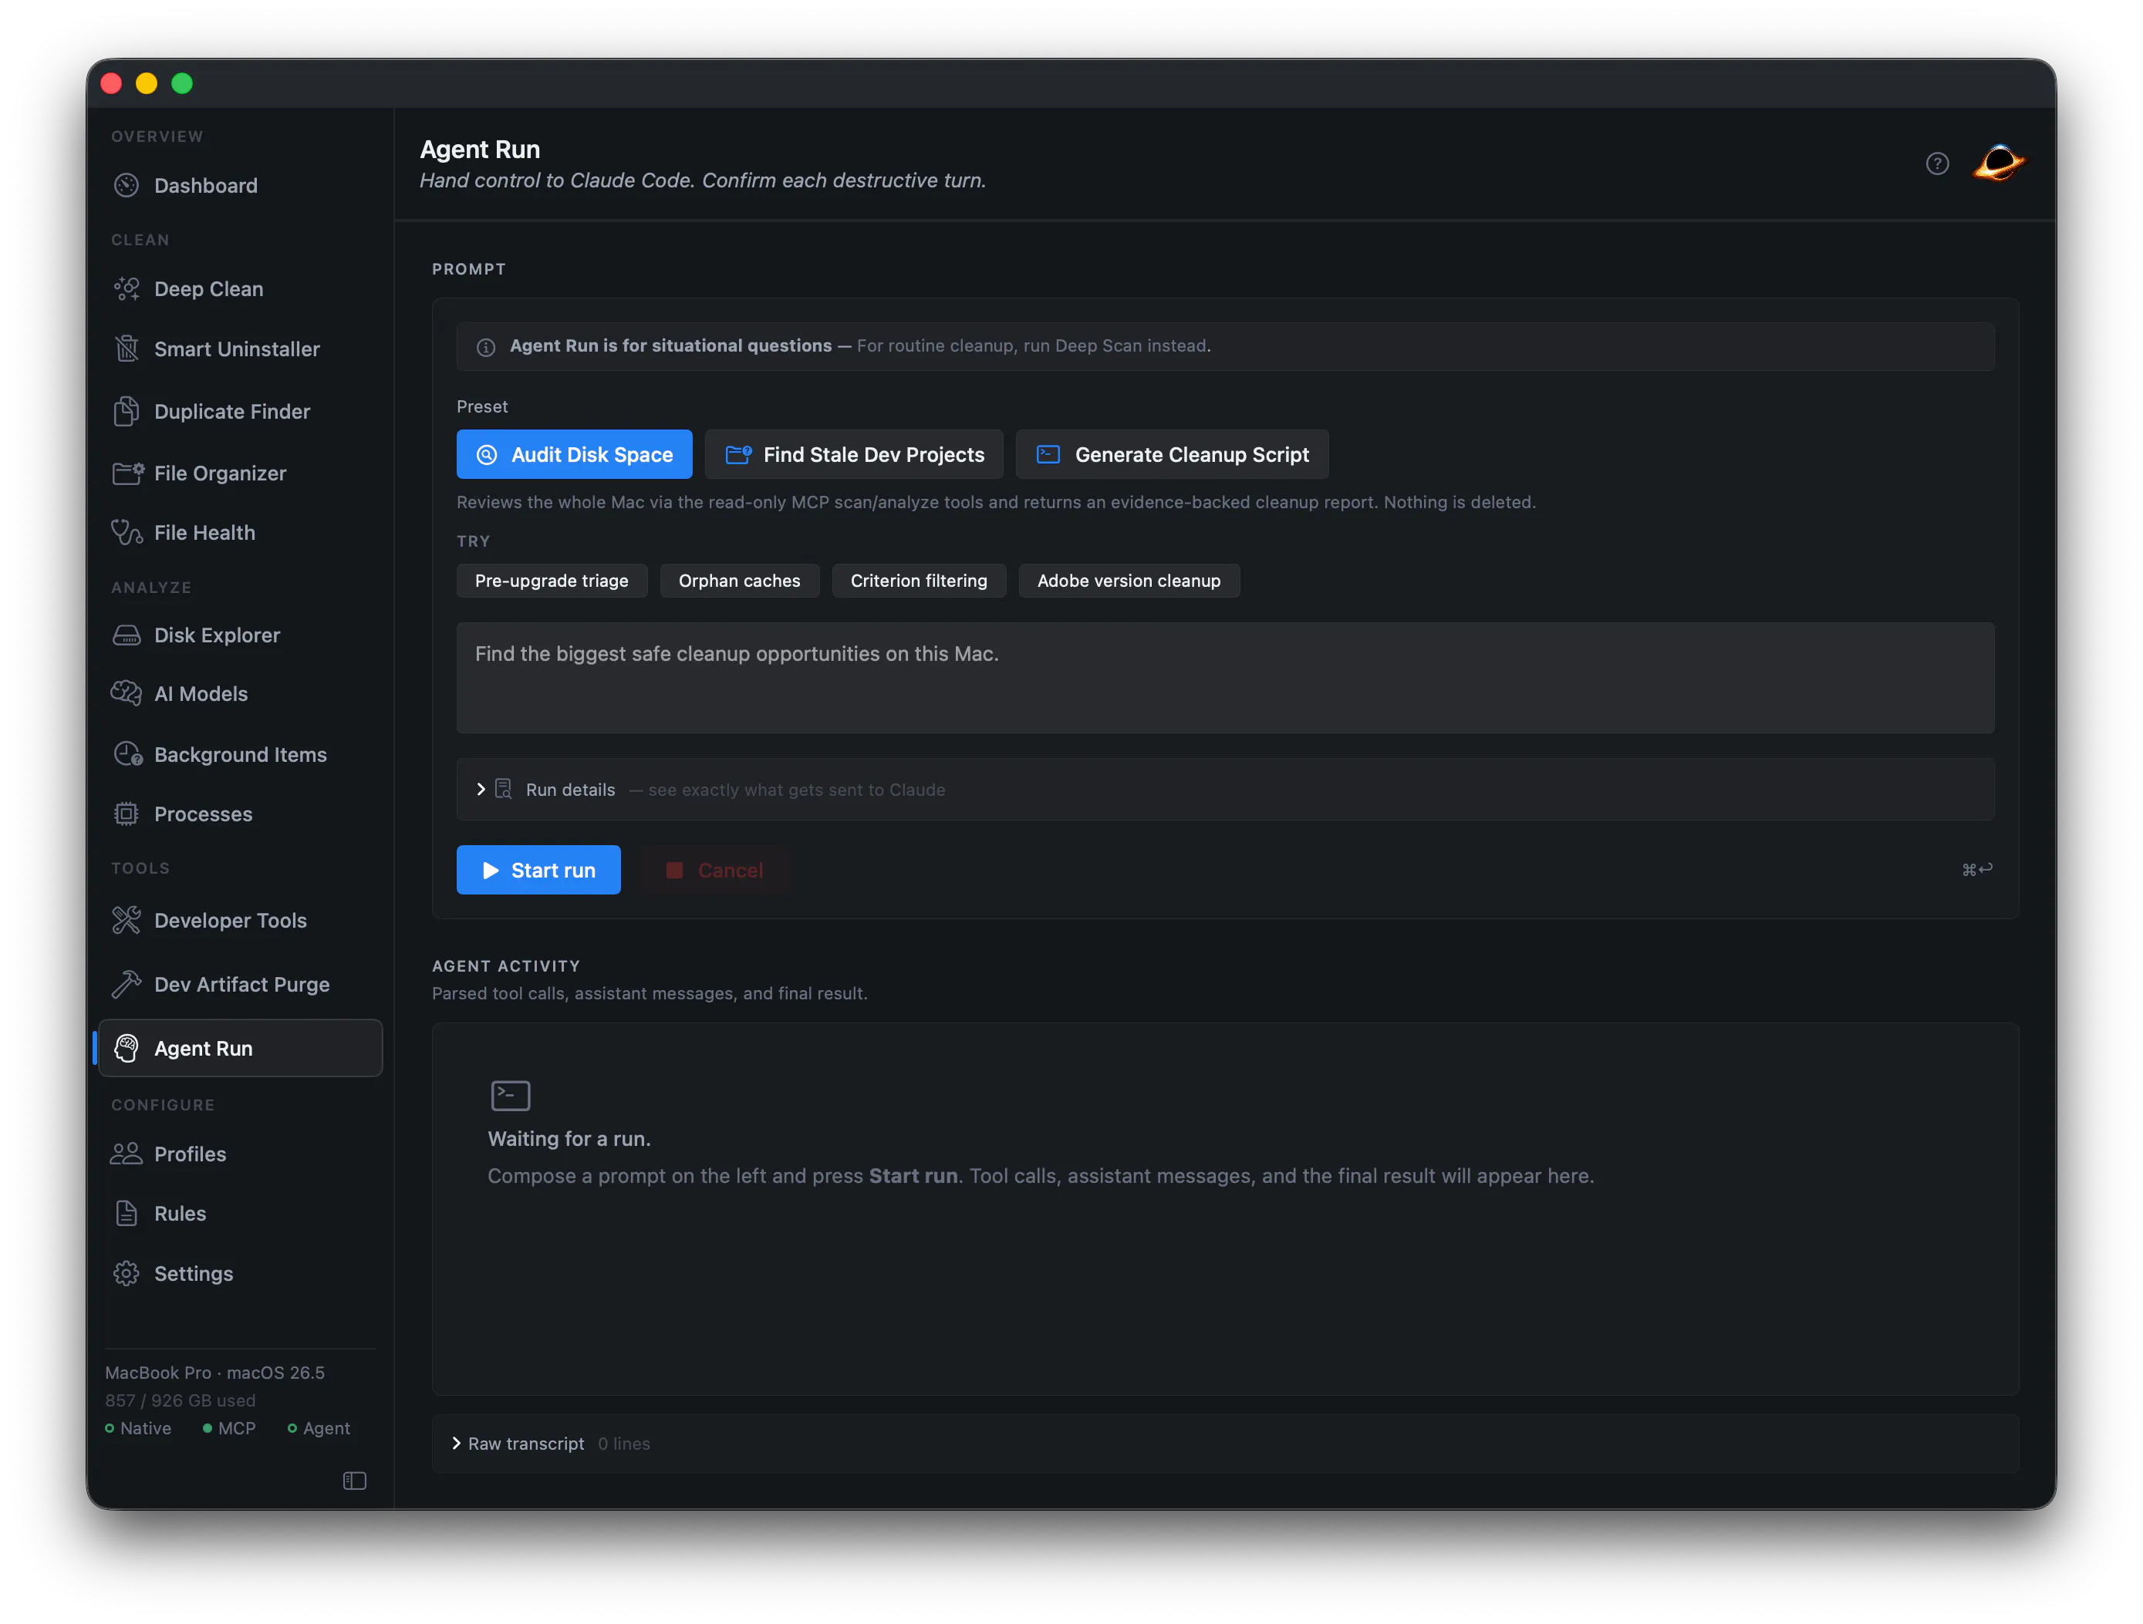Click the terminal icon in Agent Activity
2143x1624 pixels.
point(511,1095)
